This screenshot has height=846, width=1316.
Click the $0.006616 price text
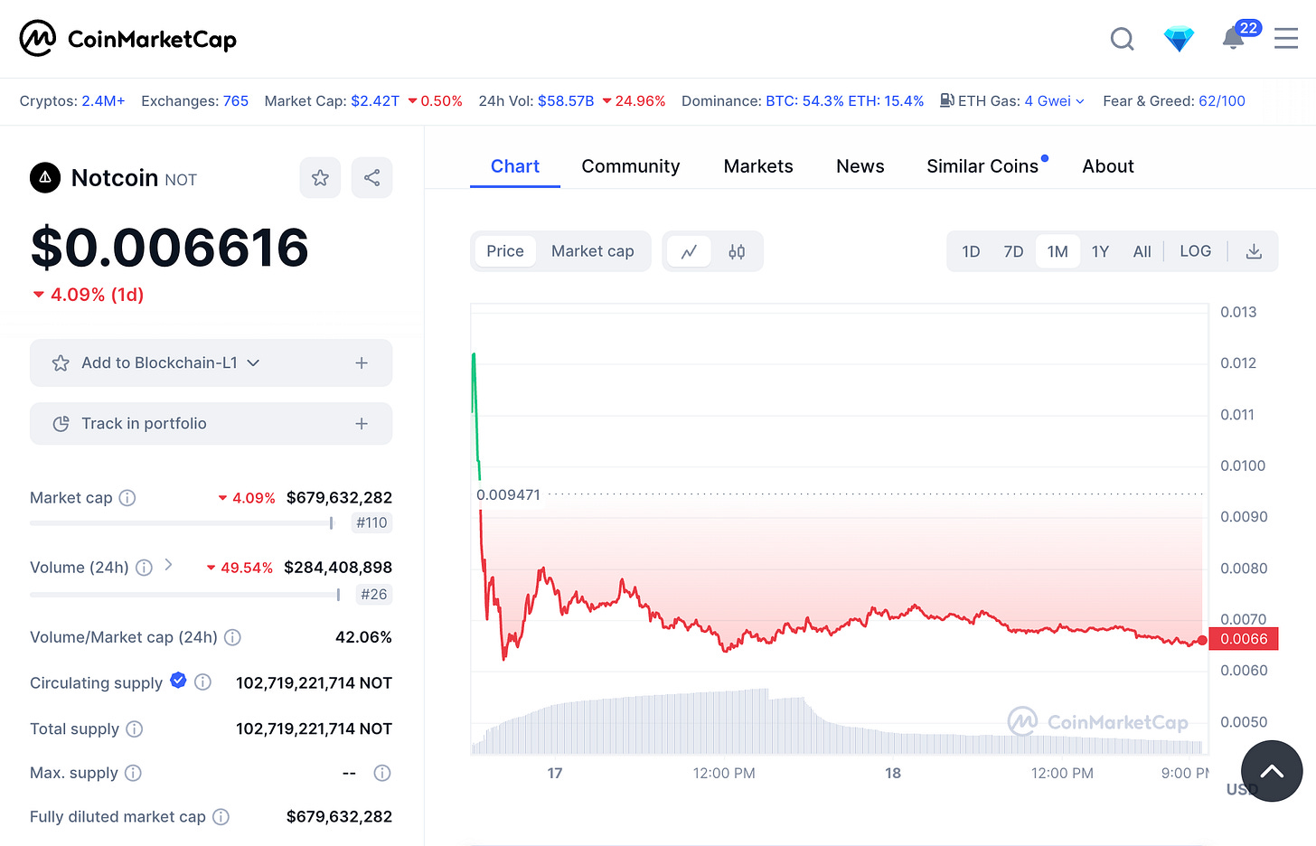170,248
